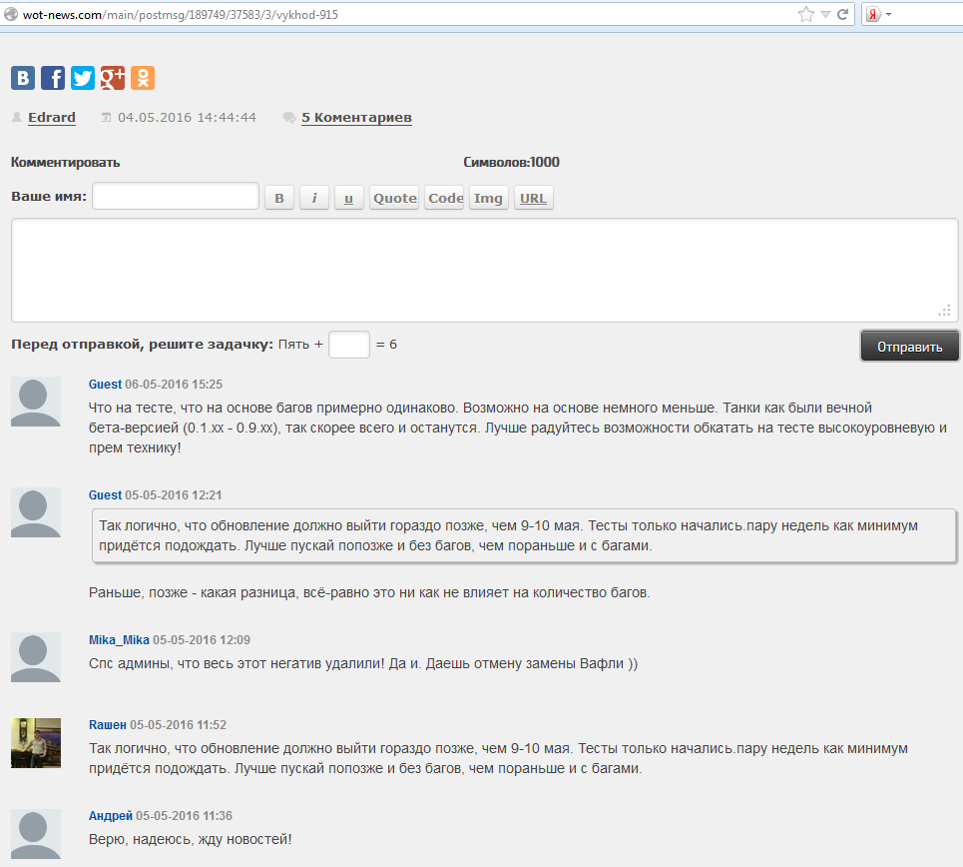Submit comment with Отправить button

coord(909,347)
